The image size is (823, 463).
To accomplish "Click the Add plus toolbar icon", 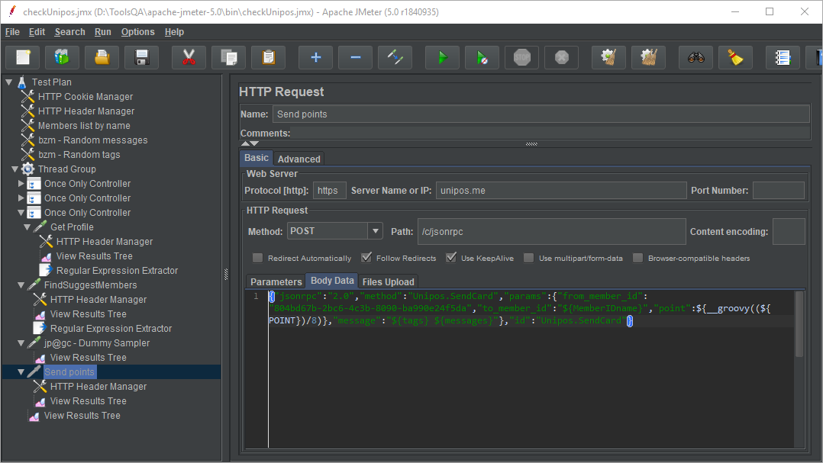I will [315, 57].
